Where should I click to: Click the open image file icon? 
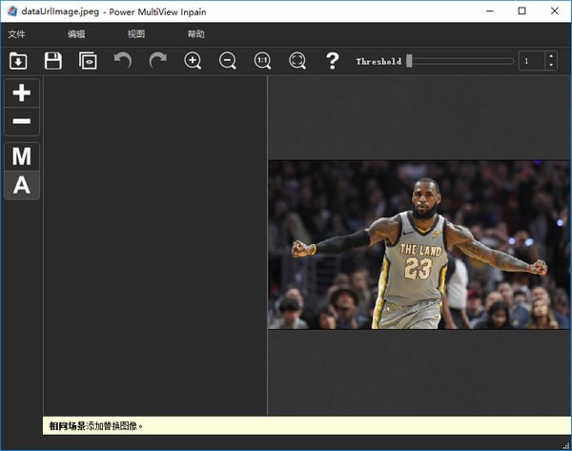[x=18, y=61]
